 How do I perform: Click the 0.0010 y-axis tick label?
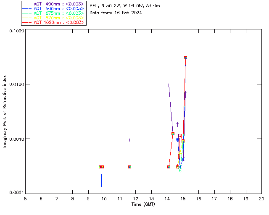pos(16,139)
